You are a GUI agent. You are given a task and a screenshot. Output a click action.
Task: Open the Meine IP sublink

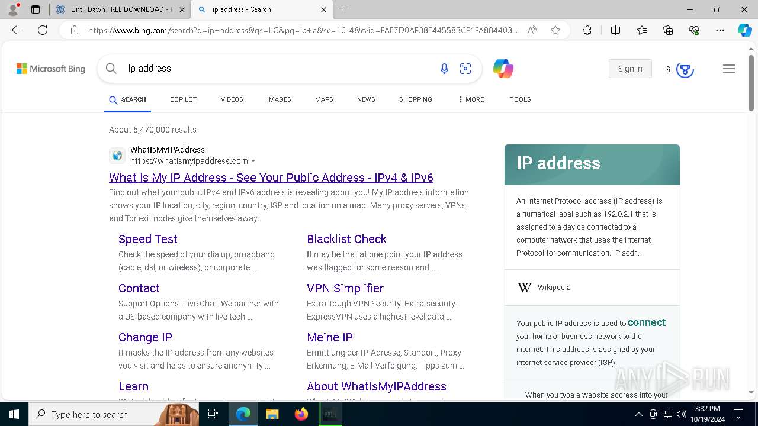tap(330, 337)
